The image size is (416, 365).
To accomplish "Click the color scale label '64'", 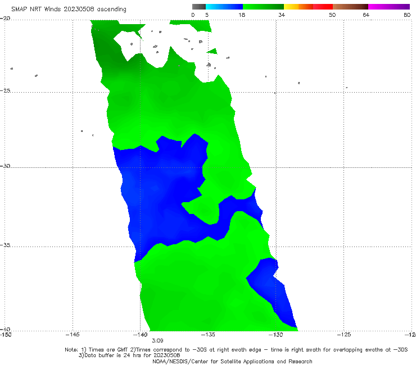I will tap(366, 15).
